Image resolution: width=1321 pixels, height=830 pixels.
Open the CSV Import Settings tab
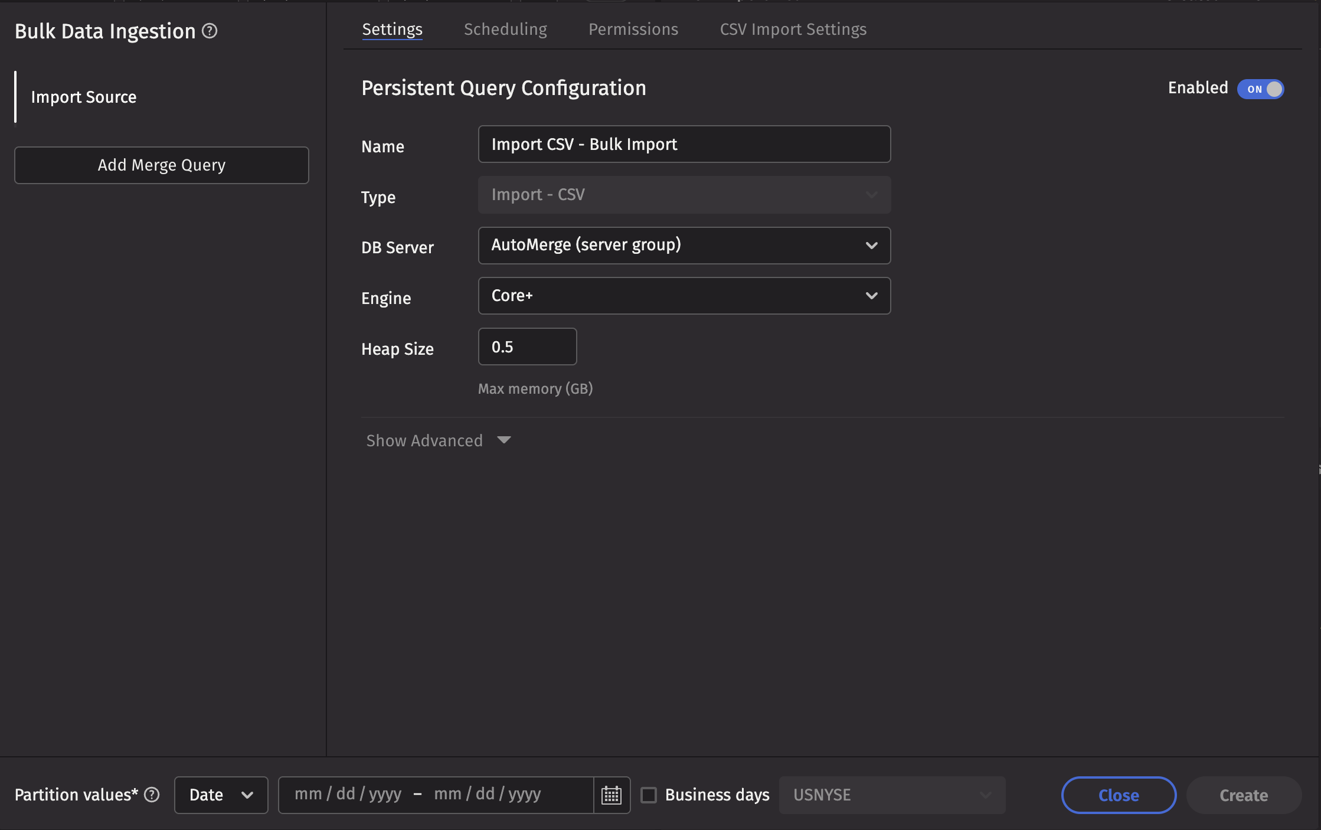click(793, 30)
